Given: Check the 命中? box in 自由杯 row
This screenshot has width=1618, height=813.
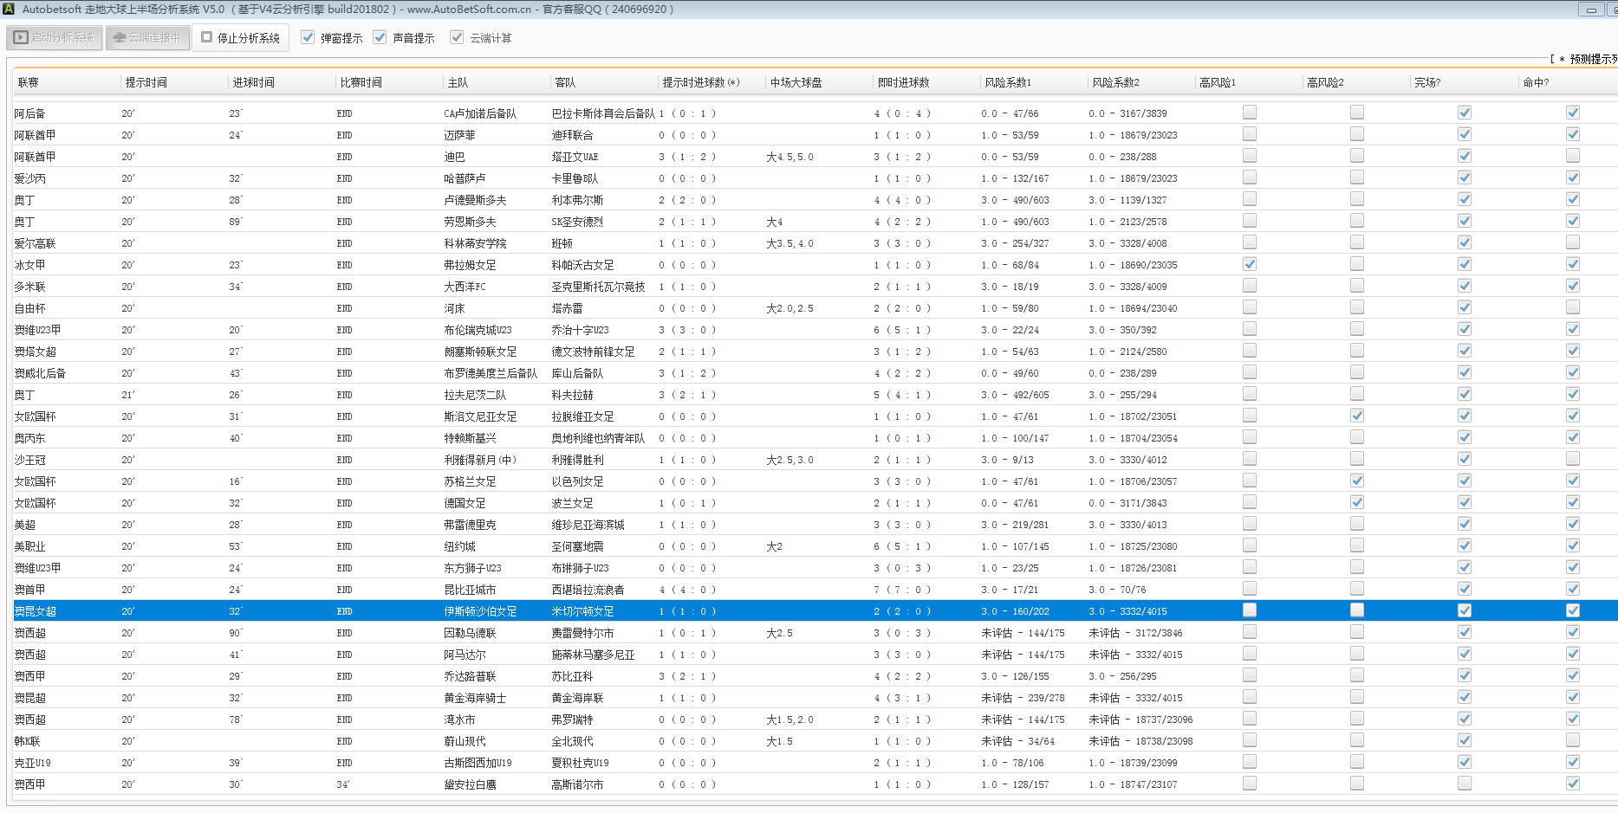Looking at the screenshot, I should [1573, 307].
